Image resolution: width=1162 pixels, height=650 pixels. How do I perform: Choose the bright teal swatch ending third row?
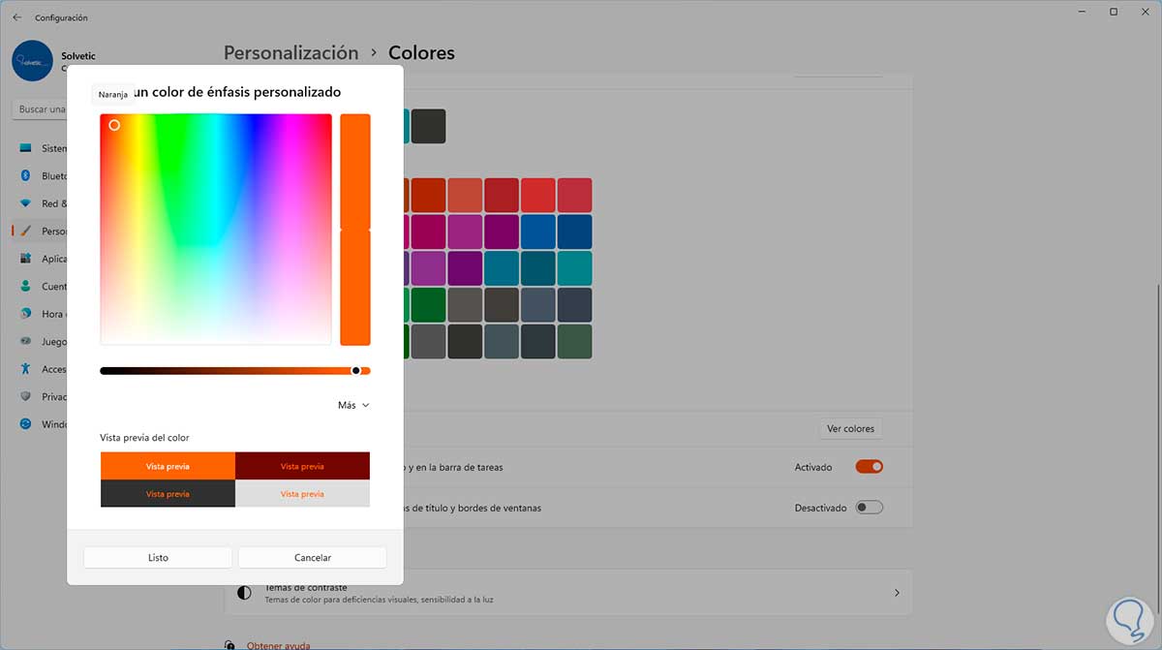pos(574,268)
